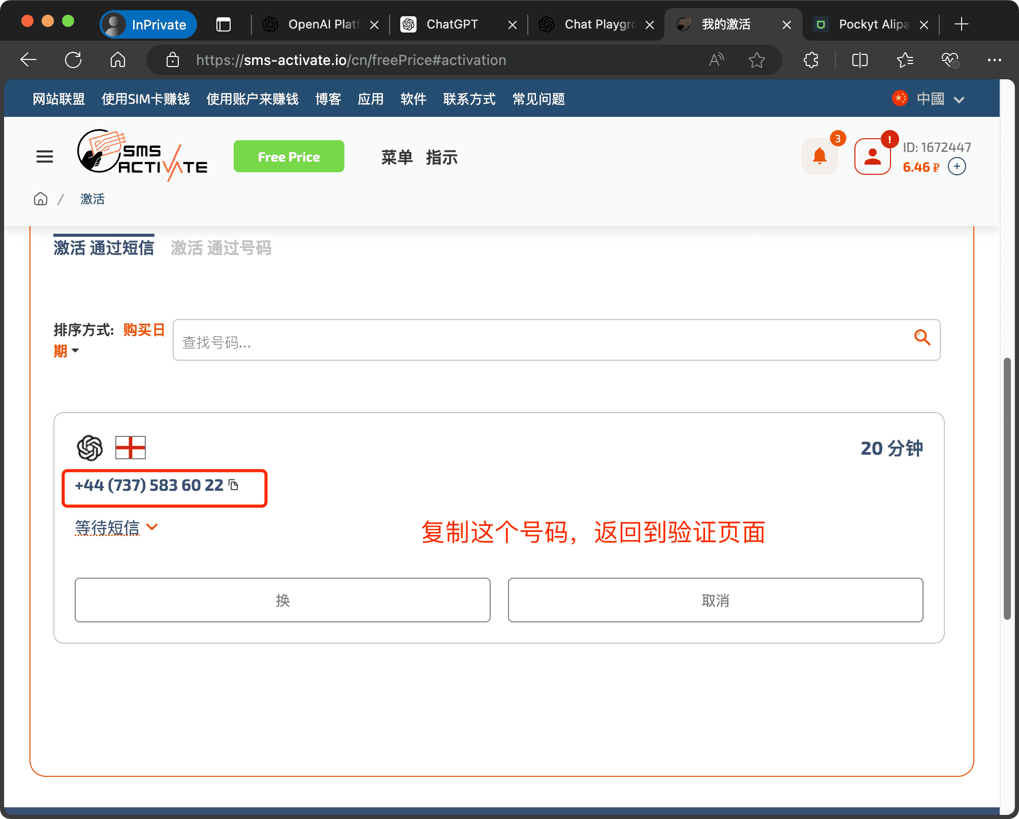Click the 查找号码 search input field
The image size is (1019, 819).
(538, 340)
